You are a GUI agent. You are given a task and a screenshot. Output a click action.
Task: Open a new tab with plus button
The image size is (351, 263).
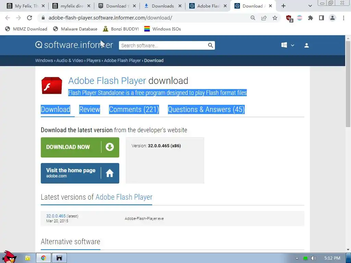(x=283, y=6)
